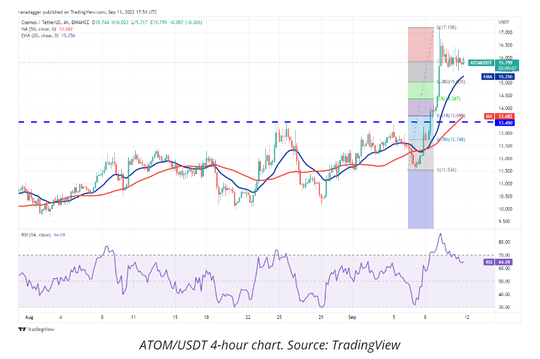Click 17.000 on the price axis
This screenshot has width=540, height=359.
point(505,32)
